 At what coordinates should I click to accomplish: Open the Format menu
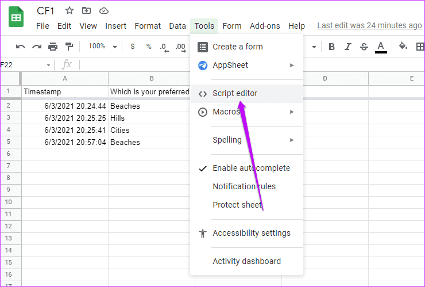(148, 26)
